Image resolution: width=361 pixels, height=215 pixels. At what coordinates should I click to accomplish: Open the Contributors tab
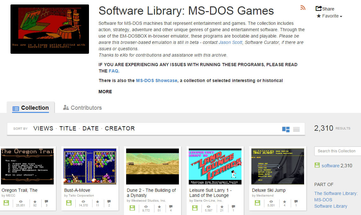[x=82, y=107]
